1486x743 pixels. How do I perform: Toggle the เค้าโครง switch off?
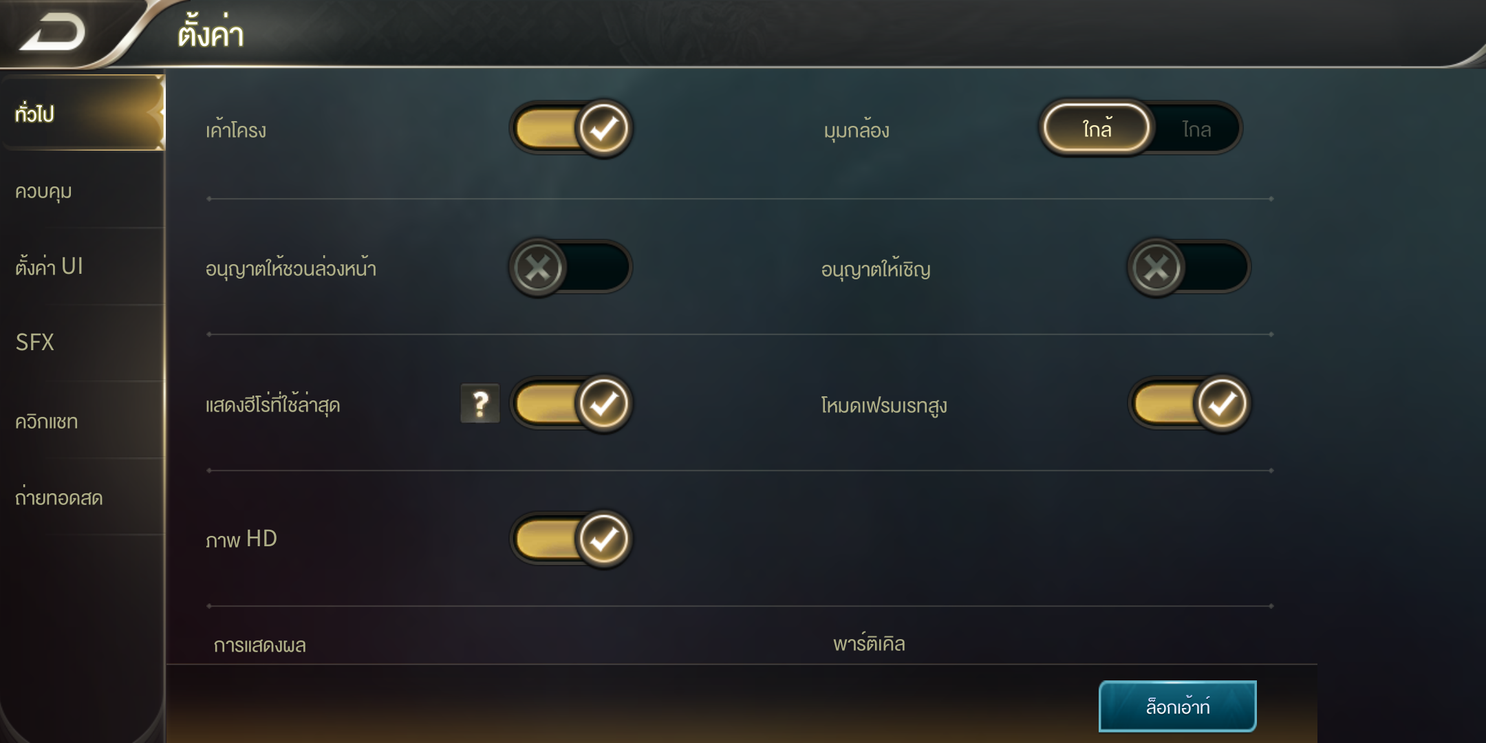571,129
